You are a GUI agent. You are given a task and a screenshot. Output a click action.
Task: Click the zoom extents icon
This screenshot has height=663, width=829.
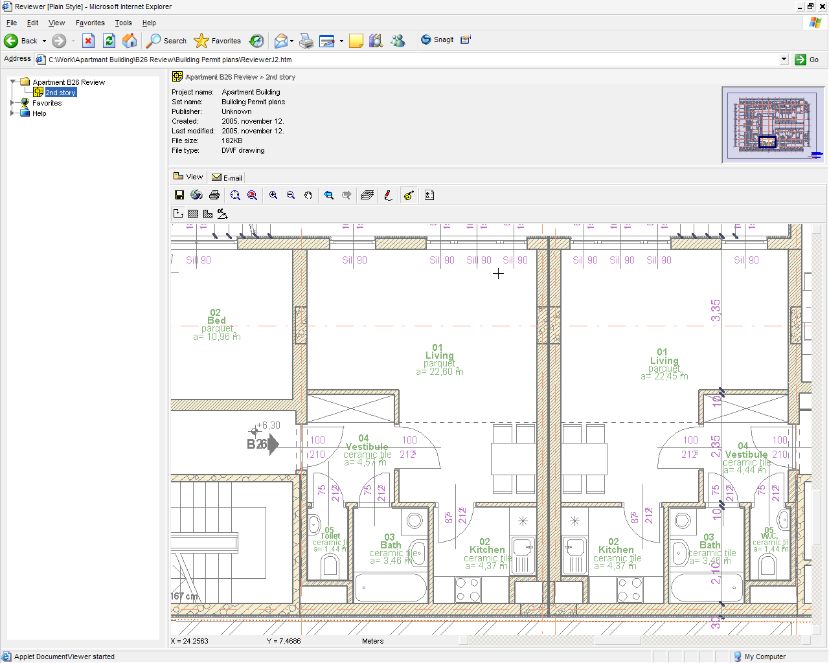(x=235, y=195)
